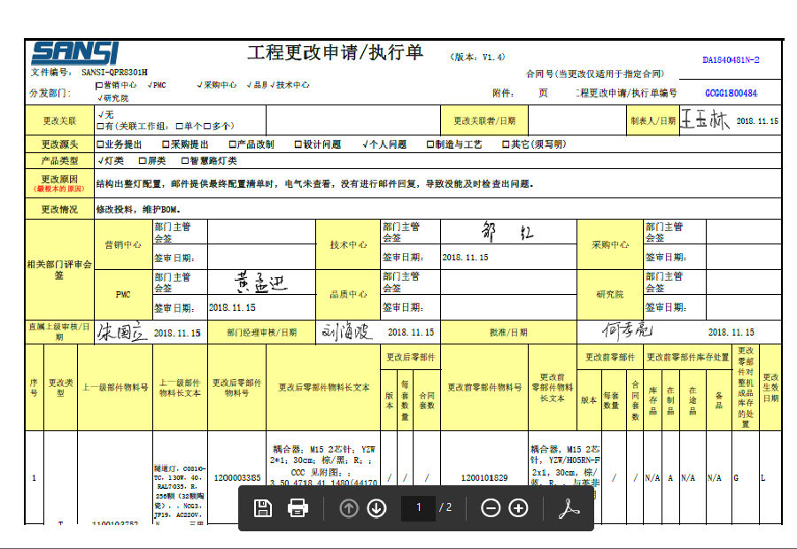Click the PMC department cell

(x=123, y=294)
